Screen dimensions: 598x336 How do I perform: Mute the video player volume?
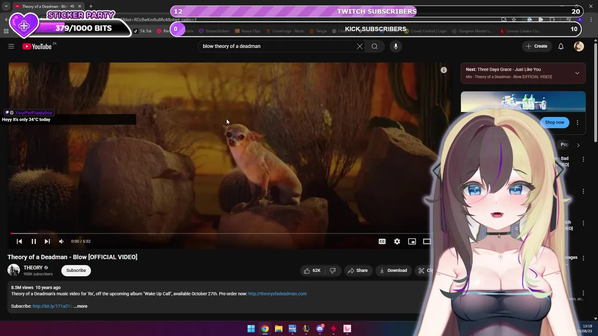pyautogui.click(x=61, y=241)
